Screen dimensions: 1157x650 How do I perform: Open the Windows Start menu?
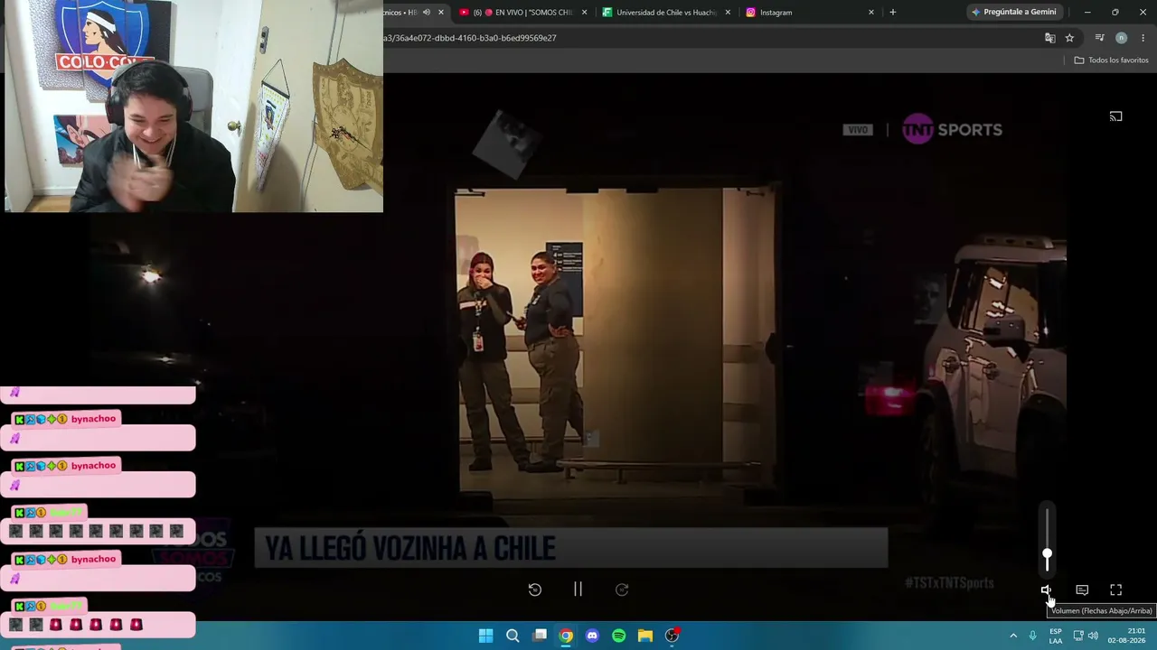click(485, 636)
